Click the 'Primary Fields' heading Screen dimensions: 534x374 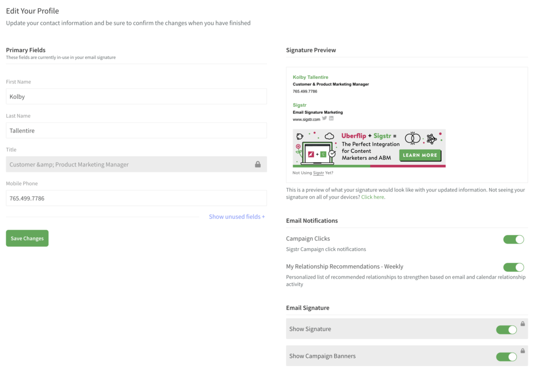pos(26,50)
